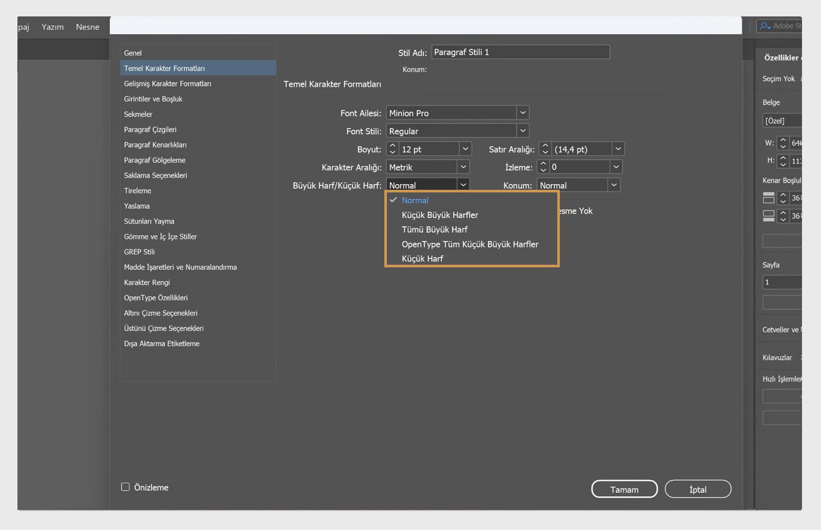This screenshot has height=530, width=821.
Task: Click the top margin stepper in Özellikler panel
Action: click(783, 198)
